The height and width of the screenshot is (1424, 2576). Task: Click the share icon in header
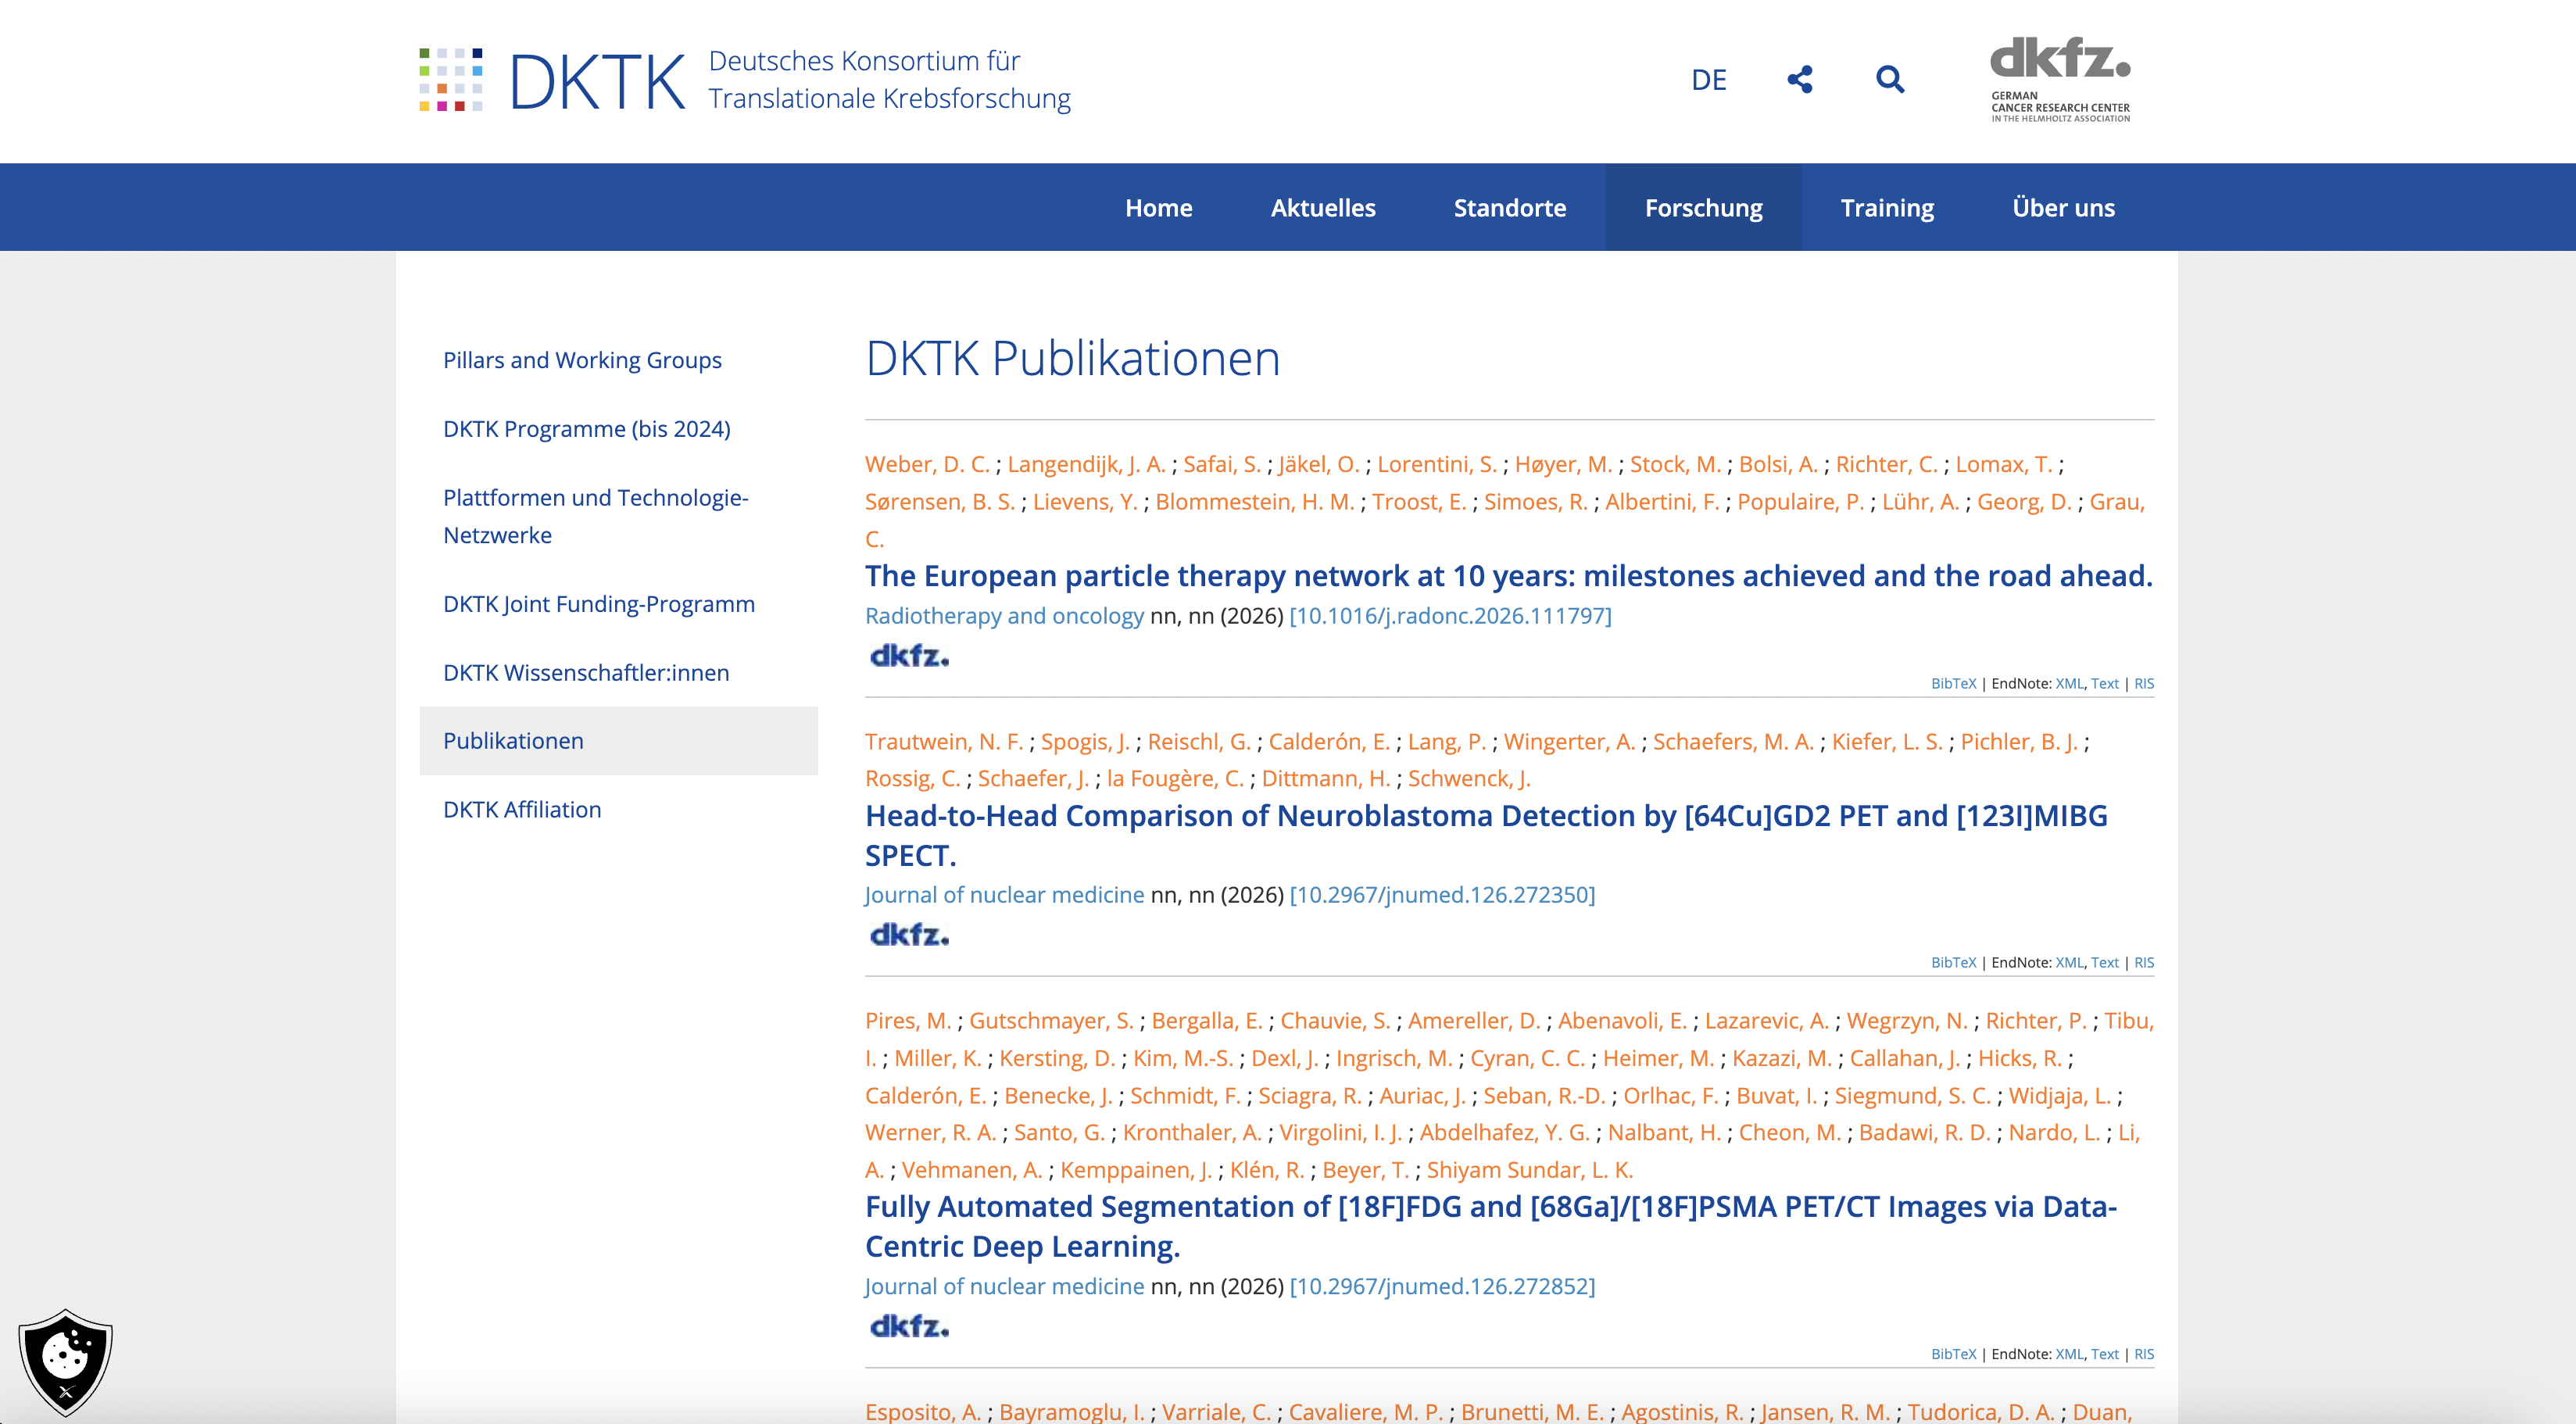[1800, 79]
